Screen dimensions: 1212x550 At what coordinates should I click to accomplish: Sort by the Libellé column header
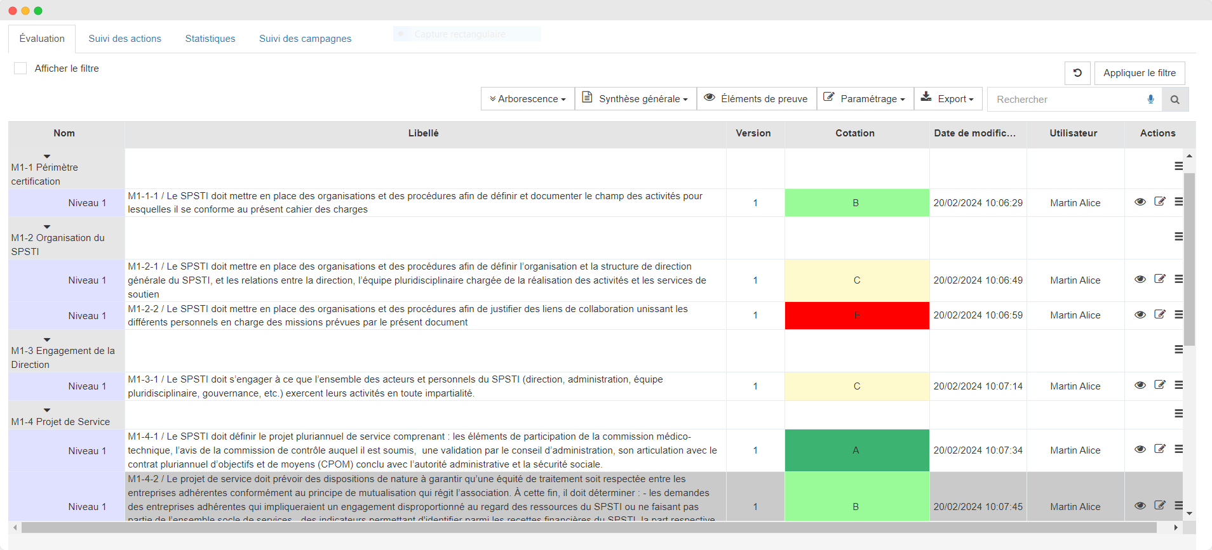(425, 133)
